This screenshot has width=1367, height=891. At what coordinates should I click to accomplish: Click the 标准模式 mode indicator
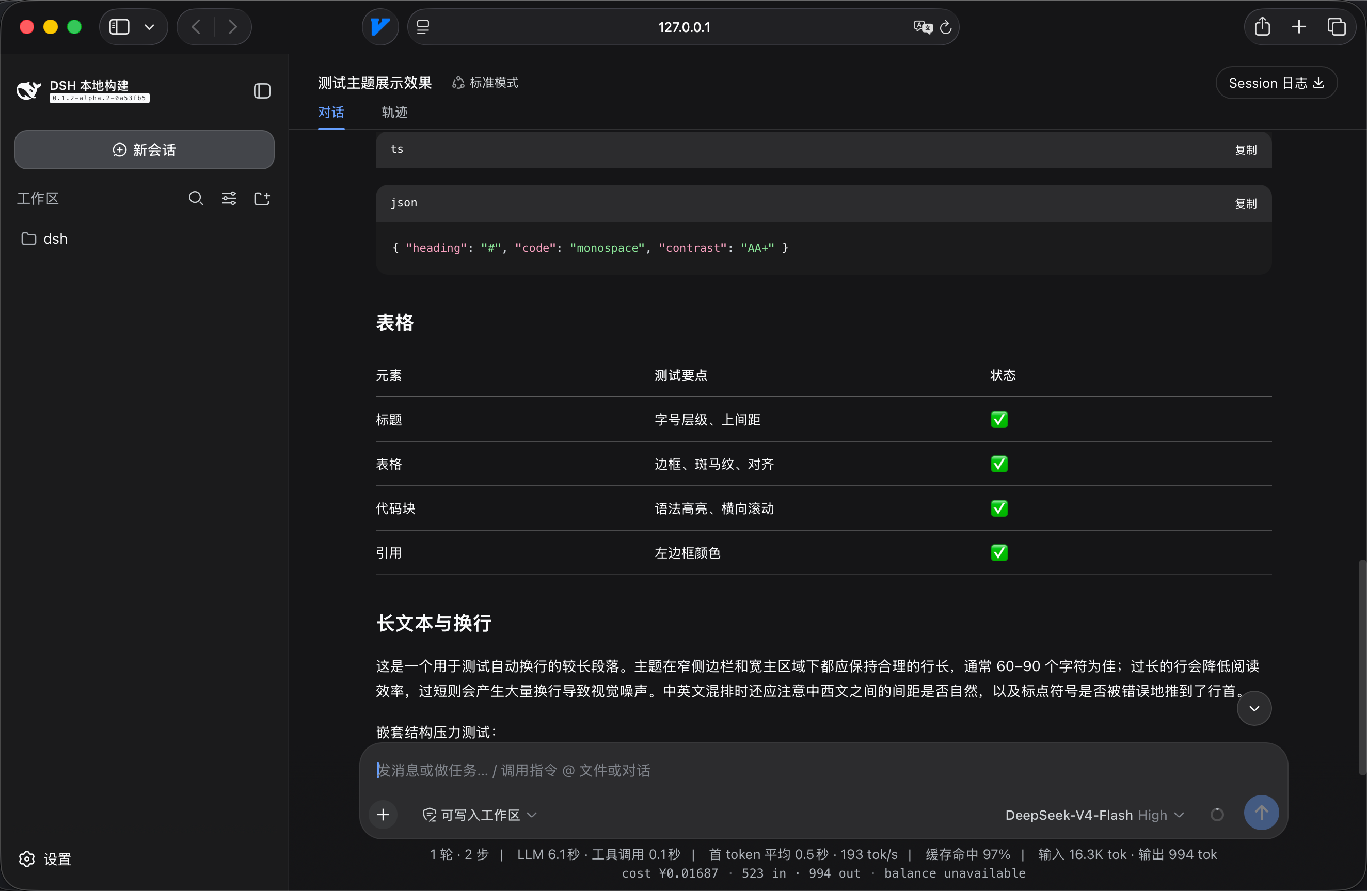(x=485, y=83)
